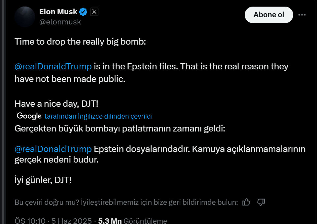
Task: Click @realDonaldTrump mention in English tweet
Action: pyautogui.click(x=53, y=66)
